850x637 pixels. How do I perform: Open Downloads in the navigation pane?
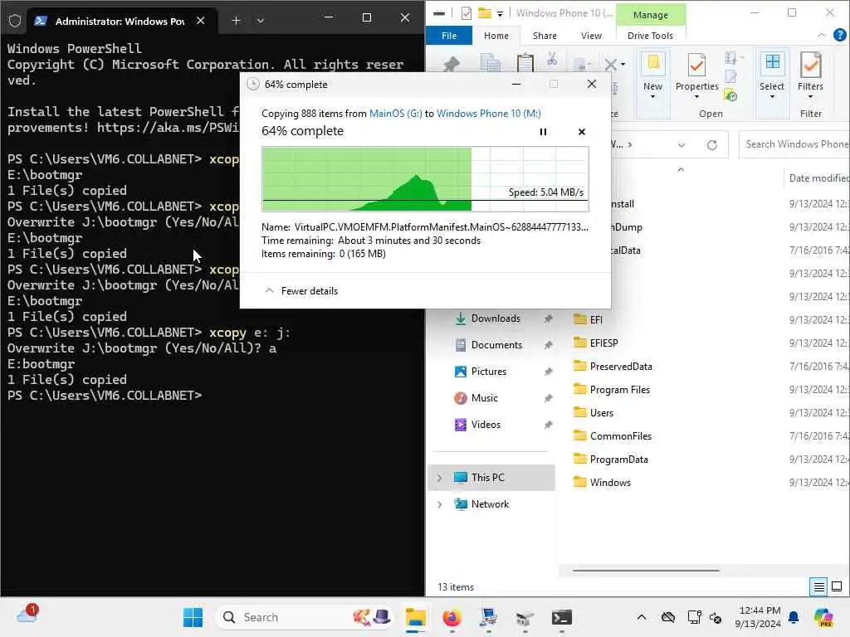point(496,318)
